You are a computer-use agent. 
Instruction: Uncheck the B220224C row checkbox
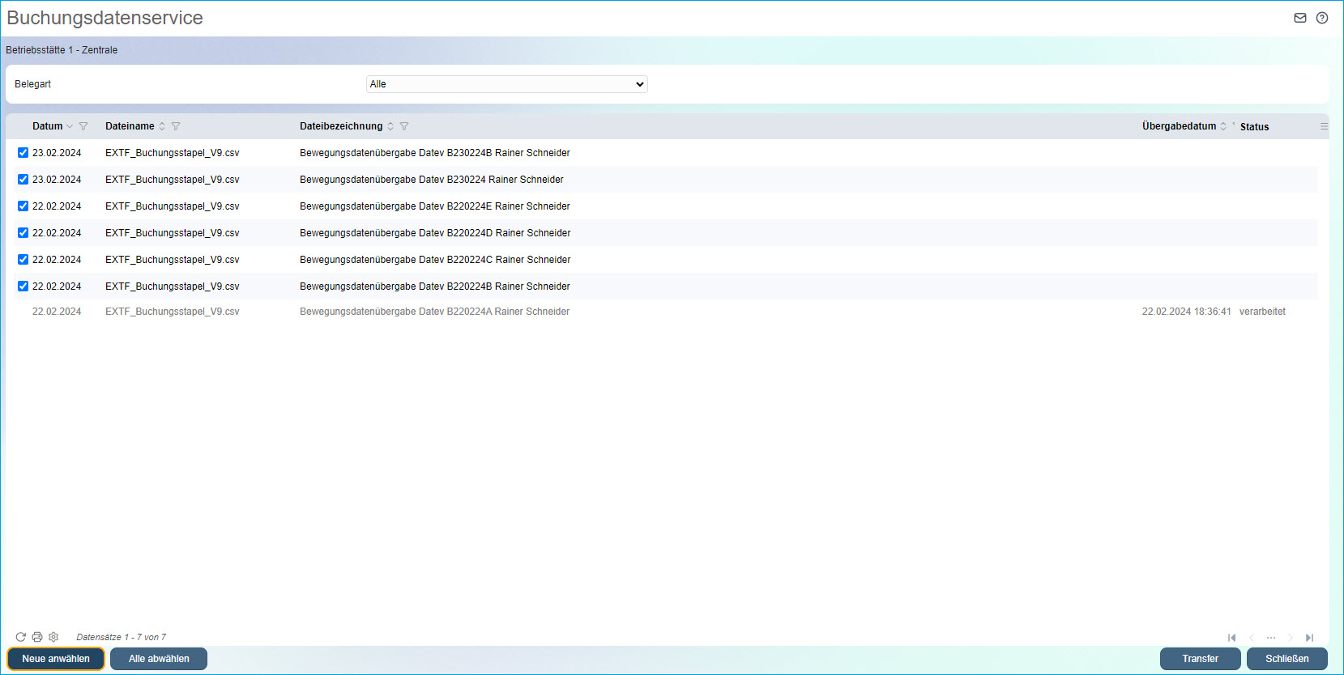[23, 259]
